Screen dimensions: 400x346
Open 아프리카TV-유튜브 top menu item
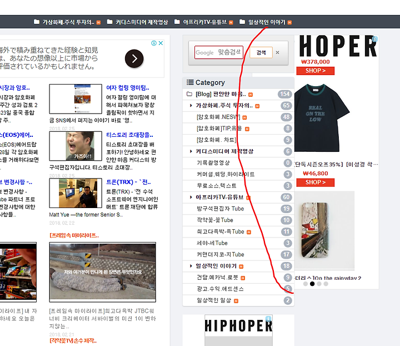(205, 22)
